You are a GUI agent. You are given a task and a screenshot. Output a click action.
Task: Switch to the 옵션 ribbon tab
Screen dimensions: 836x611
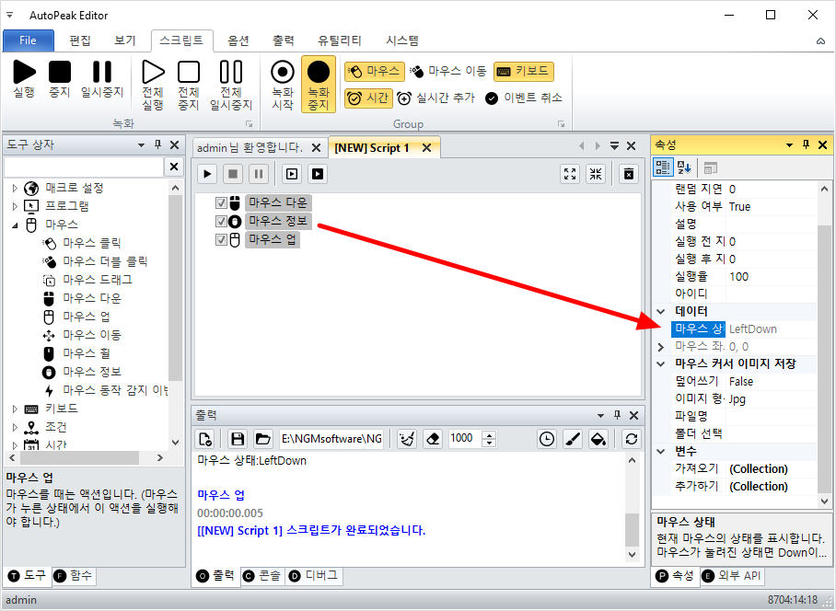238,40
